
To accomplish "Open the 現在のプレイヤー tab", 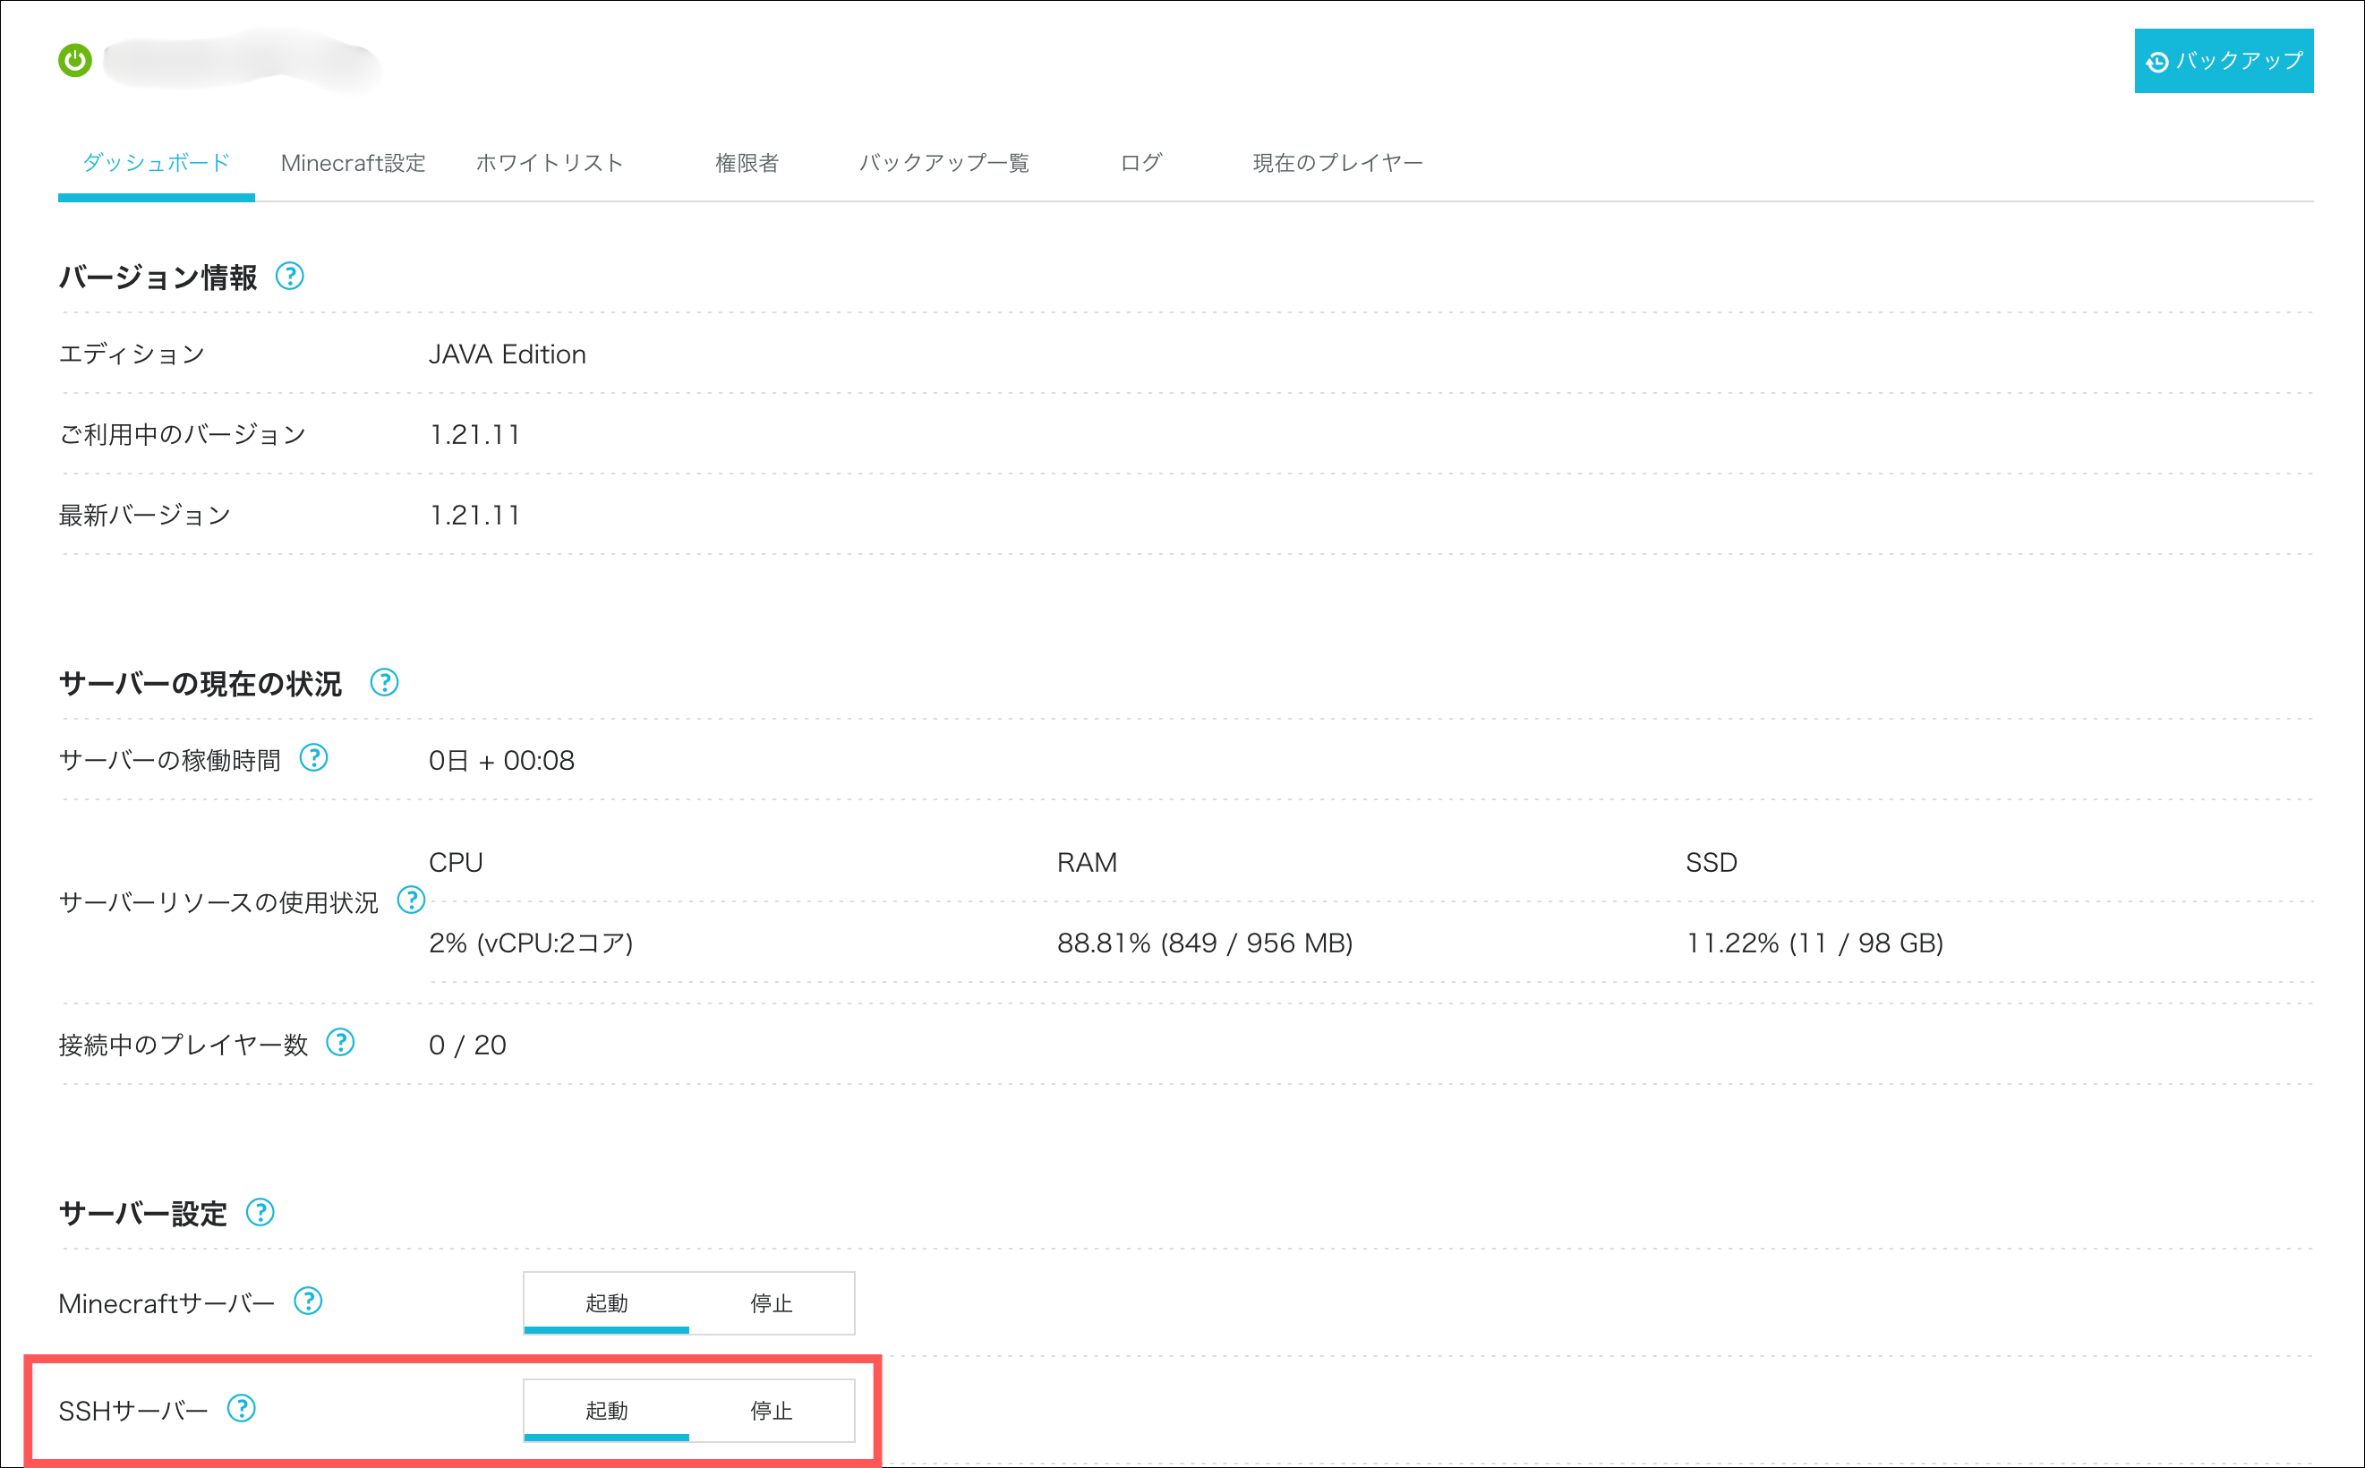I will coord(1336,163).
